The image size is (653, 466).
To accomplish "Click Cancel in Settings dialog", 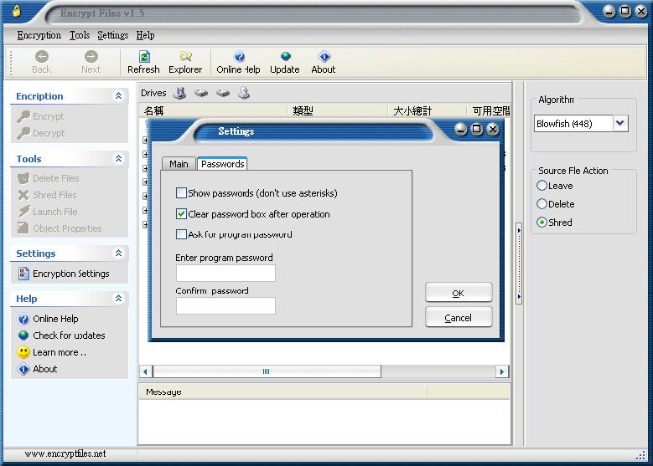I will pyautogui.click(x=458, y=318).
